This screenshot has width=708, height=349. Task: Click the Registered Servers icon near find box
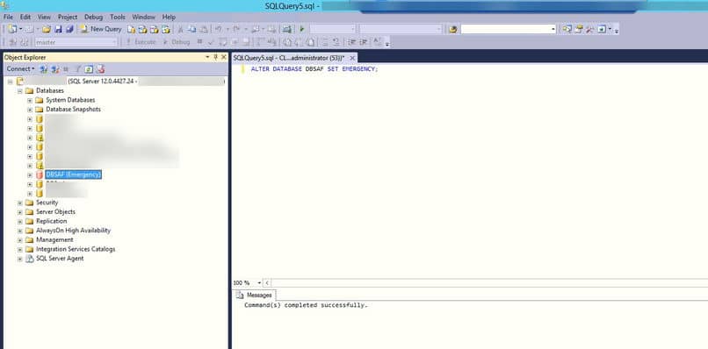coord(567,29)
